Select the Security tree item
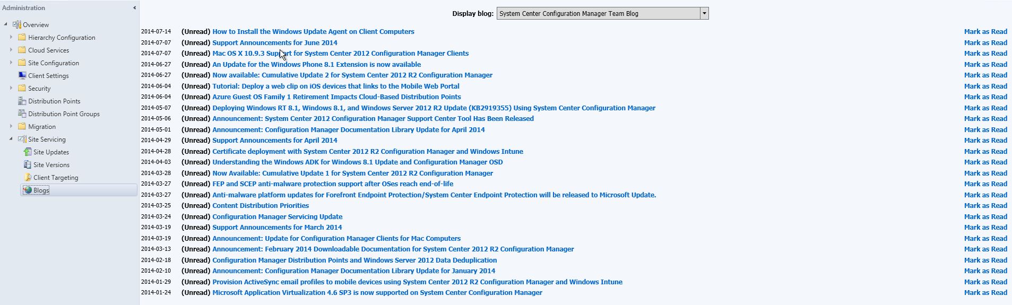The image size is (1012, 305). coord(39,89)
